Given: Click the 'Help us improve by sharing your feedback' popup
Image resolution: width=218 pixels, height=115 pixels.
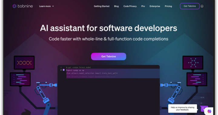Looking at the screenshot, I should coord(183,108).
